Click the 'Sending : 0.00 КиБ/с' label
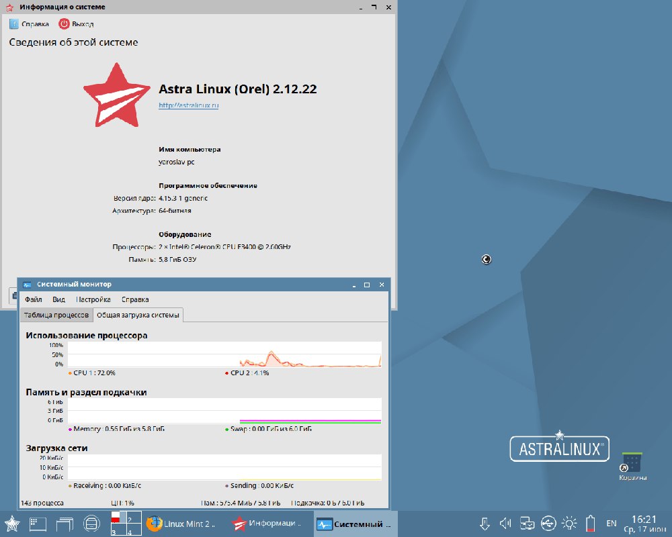 click(262, 485)
